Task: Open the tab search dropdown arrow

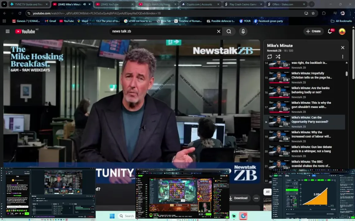Action: pos(4,4)
